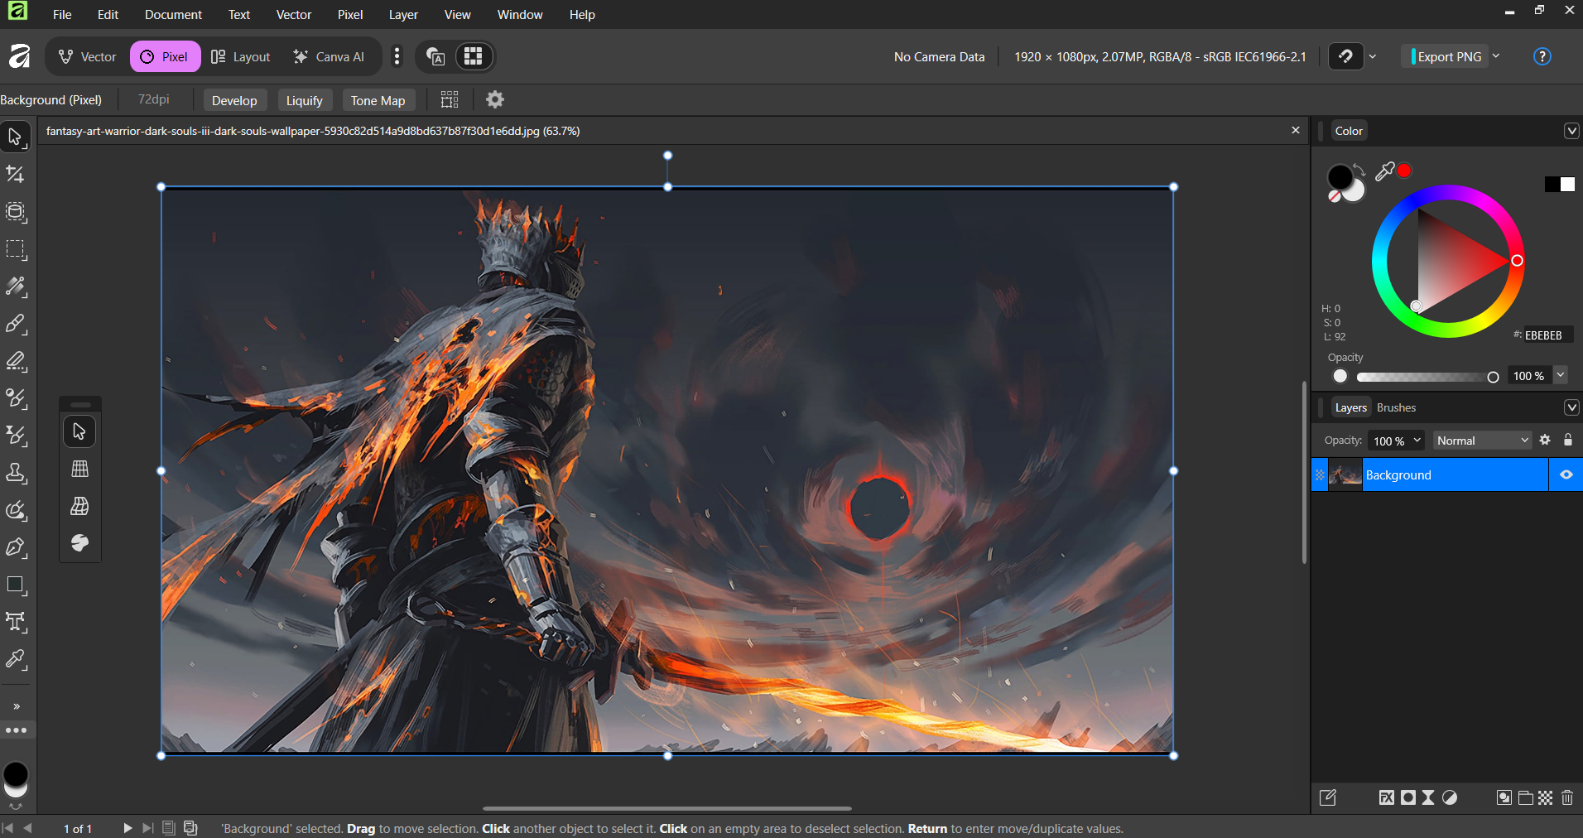Click the red recent color swatch

pos(1404,171)
